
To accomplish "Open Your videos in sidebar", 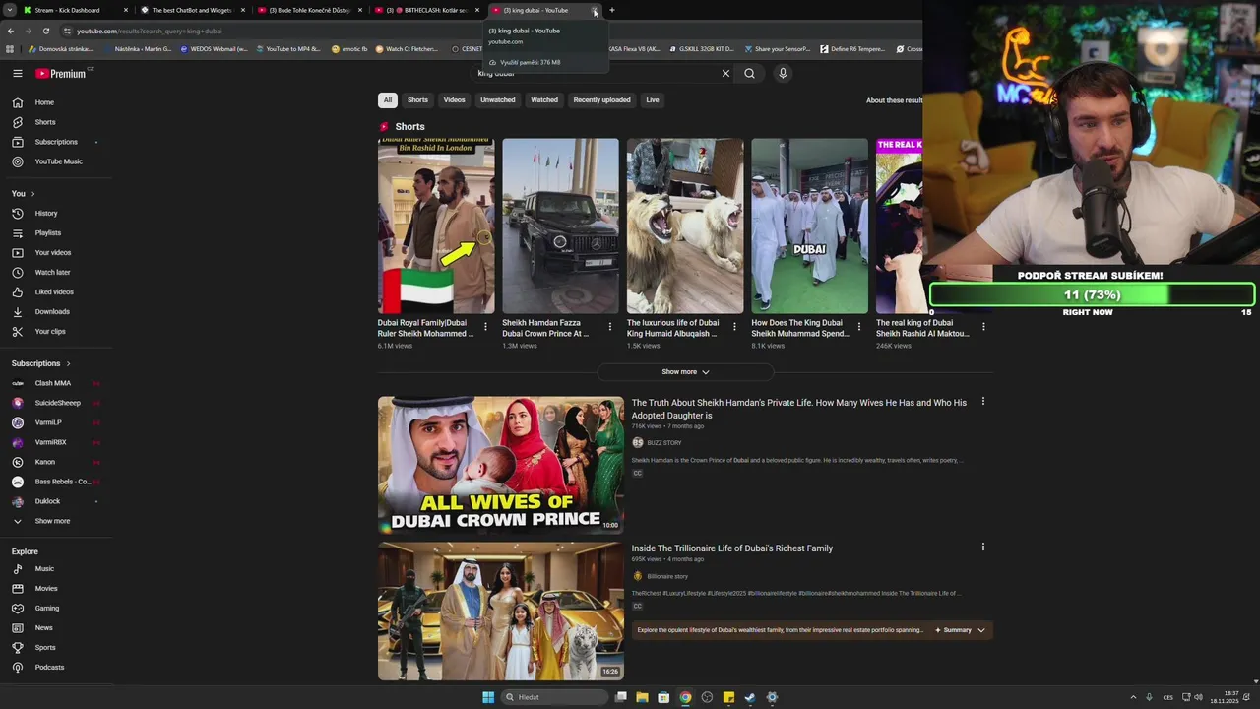I will pyautogui.click(x=55, y=252).
